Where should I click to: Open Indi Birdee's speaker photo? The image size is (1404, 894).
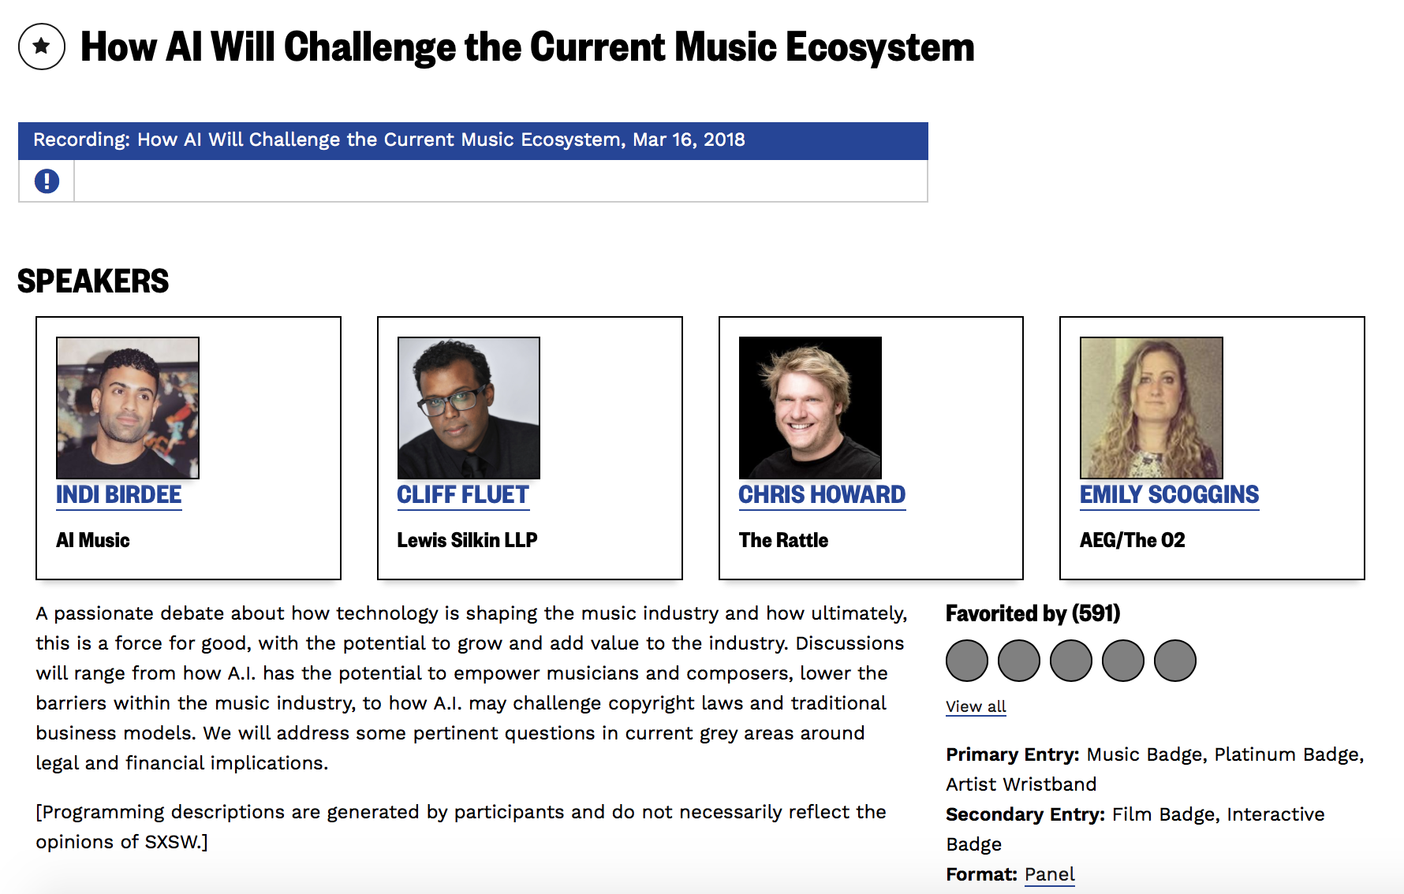tap(128, 408)
